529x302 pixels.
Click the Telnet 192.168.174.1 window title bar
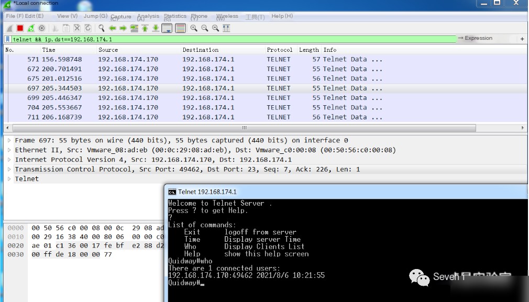pyautogui.click(x=346, y=192)
